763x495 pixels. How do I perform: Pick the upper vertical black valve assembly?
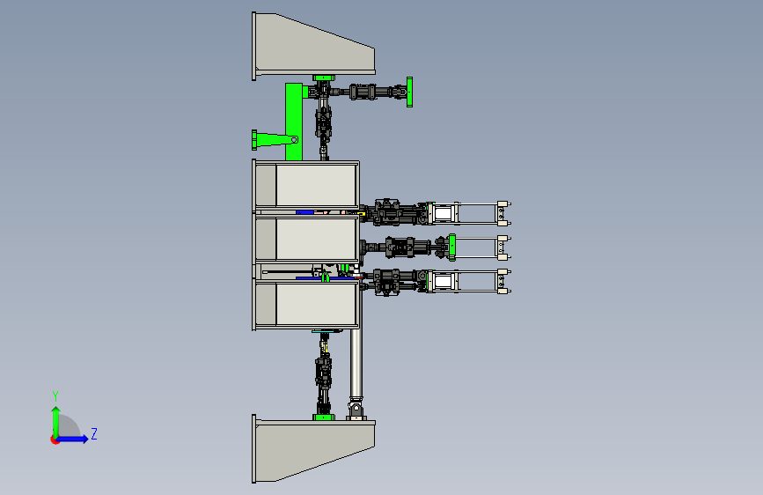[x=323, y=122]
